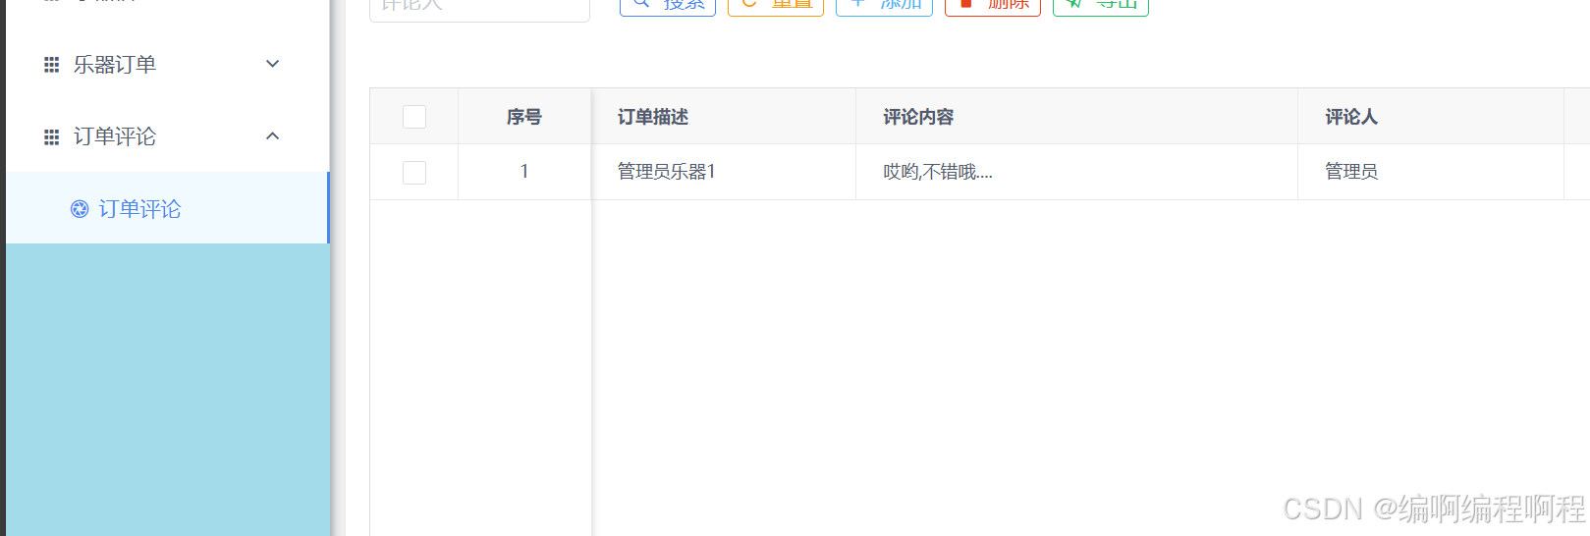
Task: Click the 序号 column header
Action: tap(524, 117)
